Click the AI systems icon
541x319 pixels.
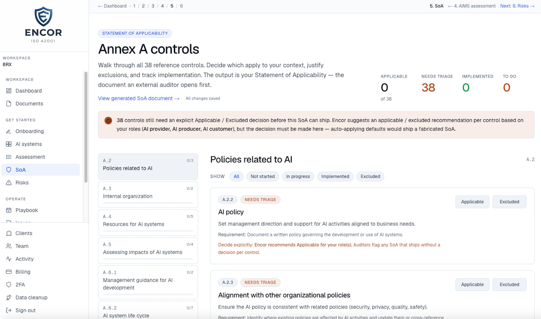tap(9, 144)
